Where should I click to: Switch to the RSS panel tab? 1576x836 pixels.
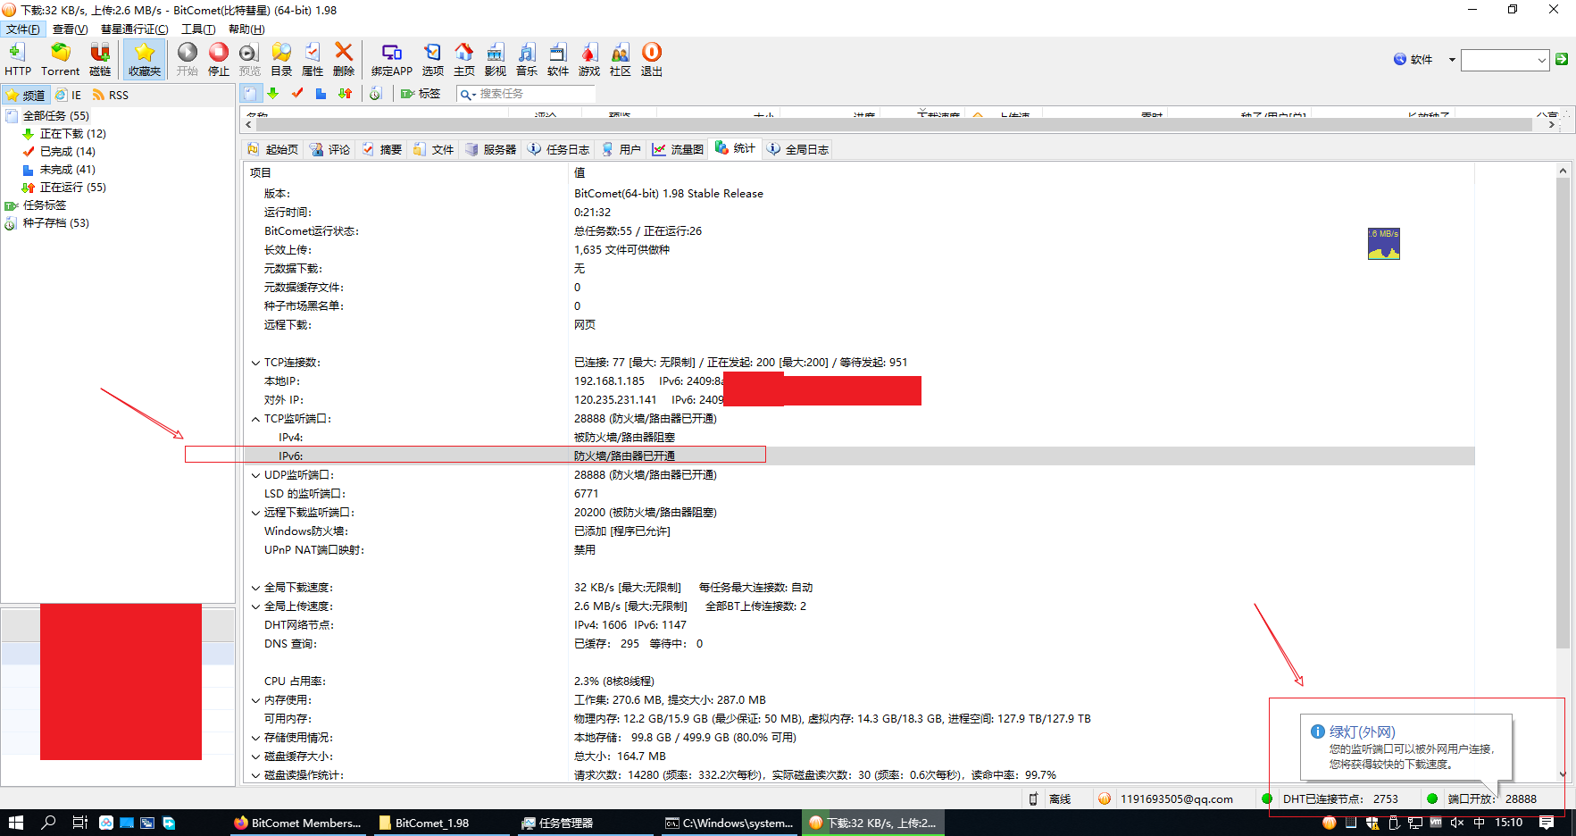pyautogui.click(x=111, y=95)
